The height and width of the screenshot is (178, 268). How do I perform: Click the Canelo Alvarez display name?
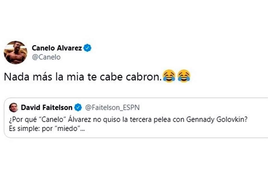point(58,48)
